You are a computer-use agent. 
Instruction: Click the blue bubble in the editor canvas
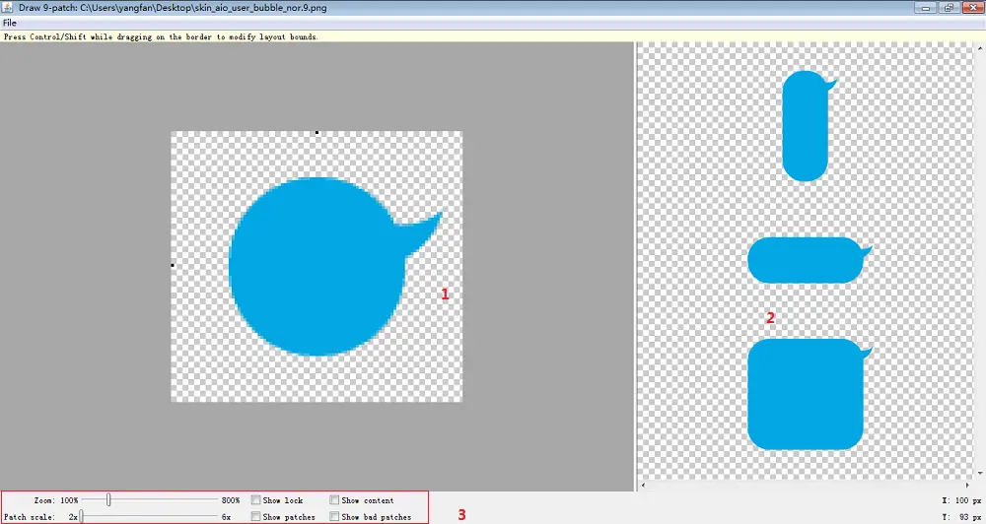pyautogui.click(x=317, y=266)
